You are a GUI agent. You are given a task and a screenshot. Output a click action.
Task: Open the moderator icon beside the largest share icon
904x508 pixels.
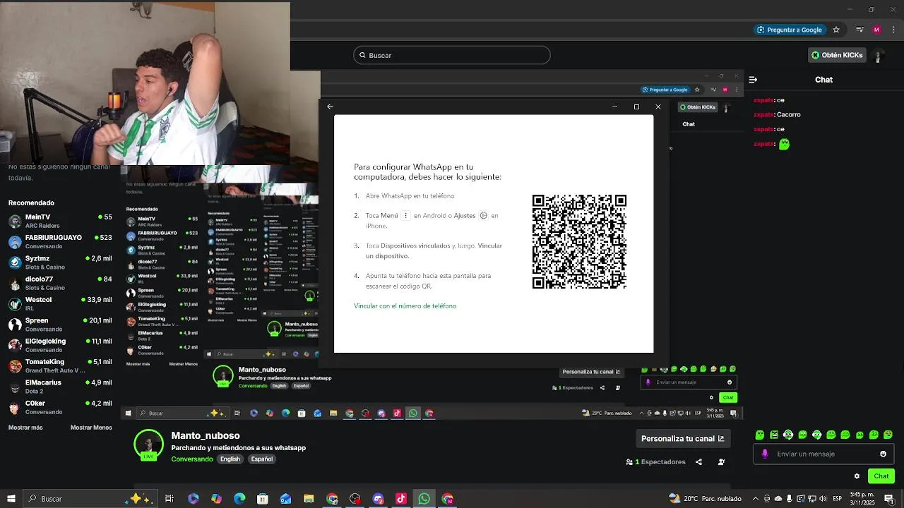(x=721, y=462)
